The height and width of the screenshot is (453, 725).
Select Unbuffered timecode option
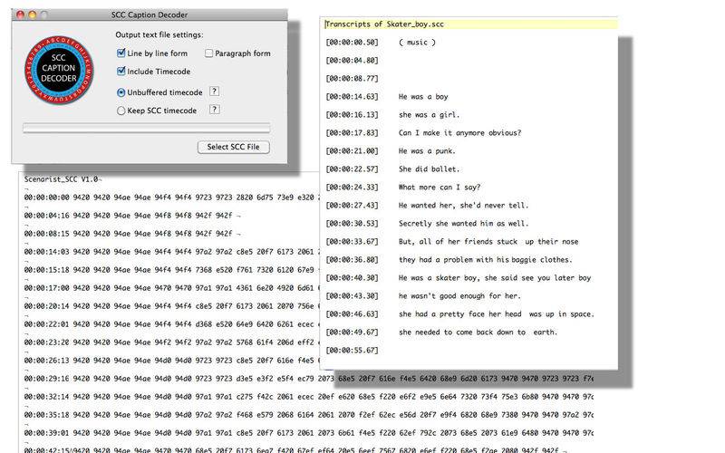tap(122, 92)
